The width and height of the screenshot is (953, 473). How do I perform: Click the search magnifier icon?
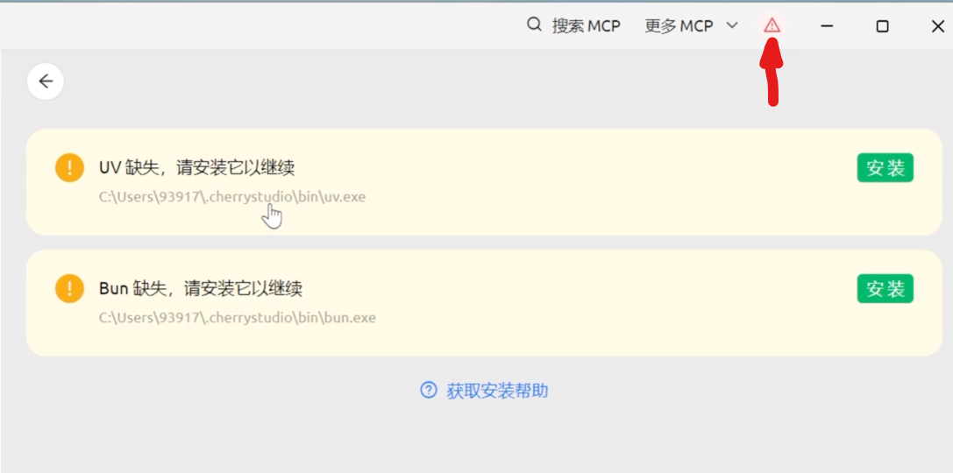pyautogui.click(x=534, y=25)
